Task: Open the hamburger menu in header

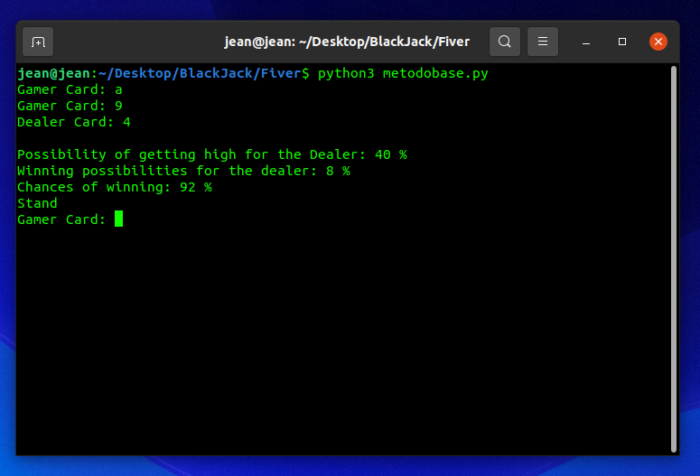Action: click(543, 42)
